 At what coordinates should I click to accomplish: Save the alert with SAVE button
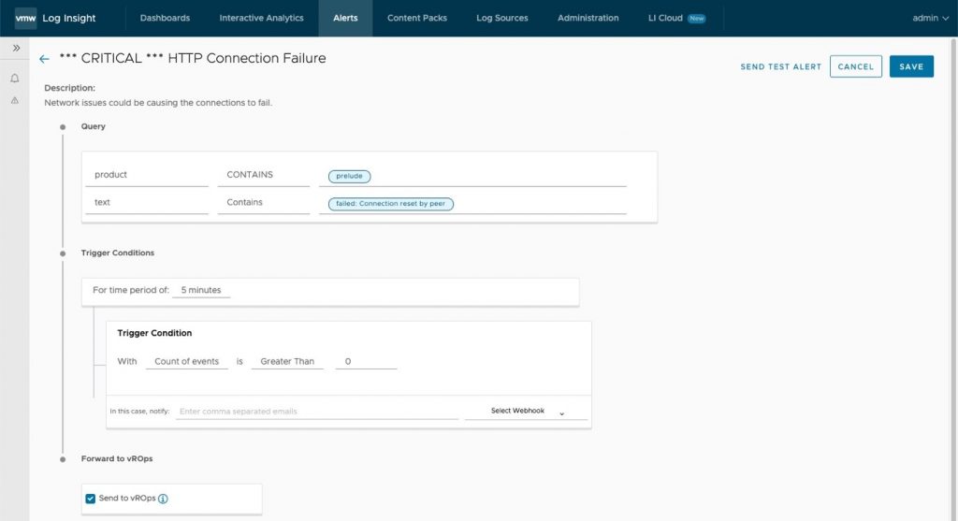point(911,66)
